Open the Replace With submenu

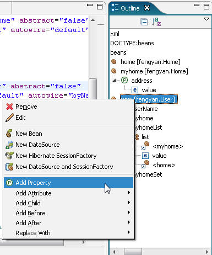68,233
